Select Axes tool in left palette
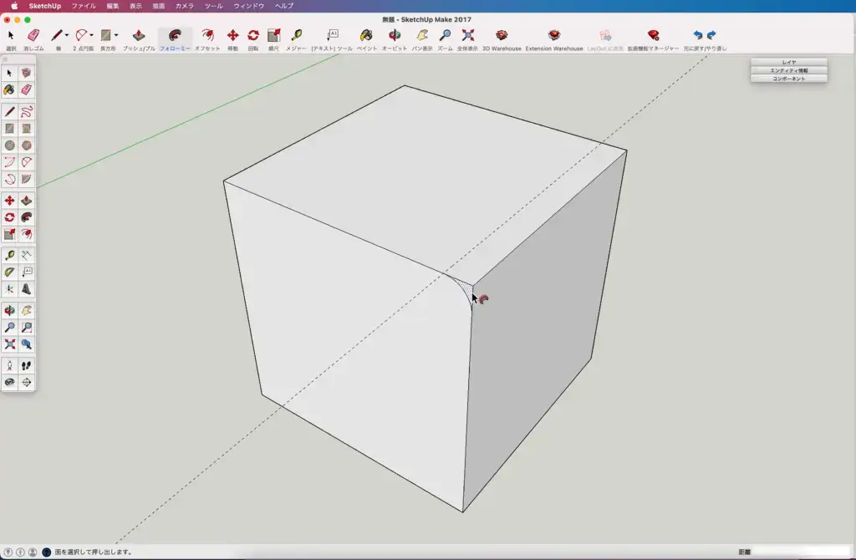 point(9,289)
